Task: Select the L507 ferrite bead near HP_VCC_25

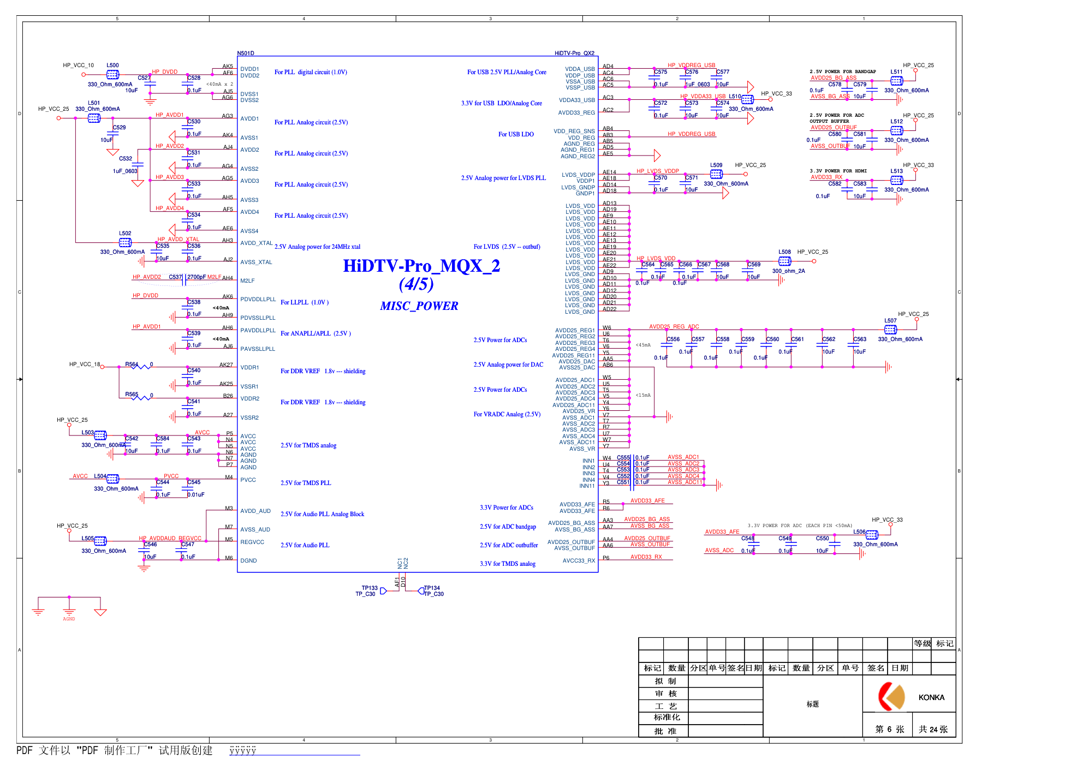Action: 890,330
